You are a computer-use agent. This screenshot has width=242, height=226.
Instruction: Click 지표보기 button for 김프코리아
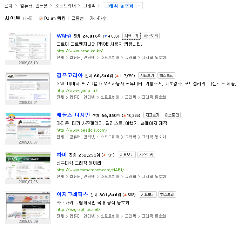point(147,75)
